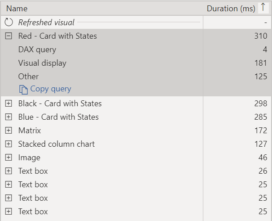Select the Visual display row
The width and height of the screenshot is (272, 221).
pyautogui.click(x=136, y=63)
